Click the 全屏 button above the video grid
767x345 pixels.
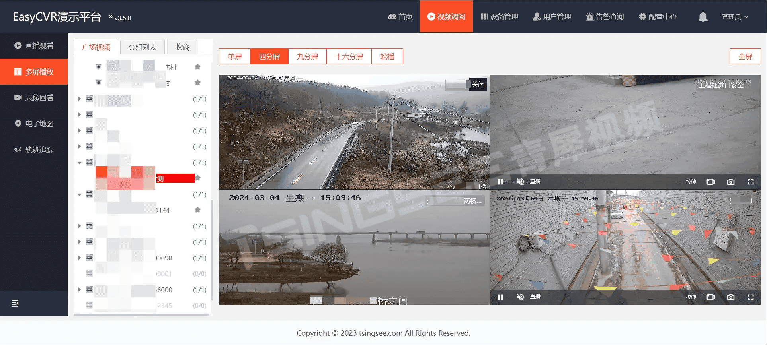point(745,56)
